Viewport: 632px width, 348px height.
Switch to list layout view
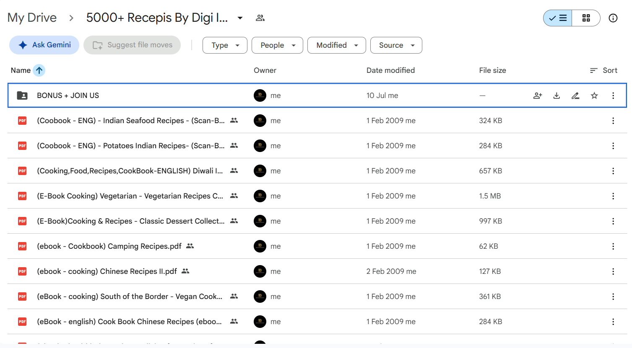pos(558,18)
